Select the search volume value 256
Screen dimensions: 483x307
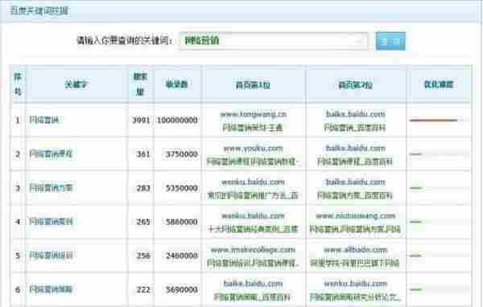[x=143, y=256]
